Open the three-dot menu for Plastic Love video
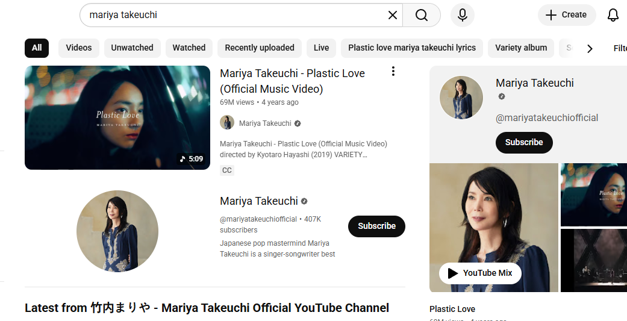627x321 pixels. pyautogui.click(x=393, y=71)
